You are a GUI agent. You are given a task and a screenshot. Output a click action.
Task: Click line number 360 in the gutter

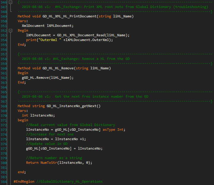(4, 68)
